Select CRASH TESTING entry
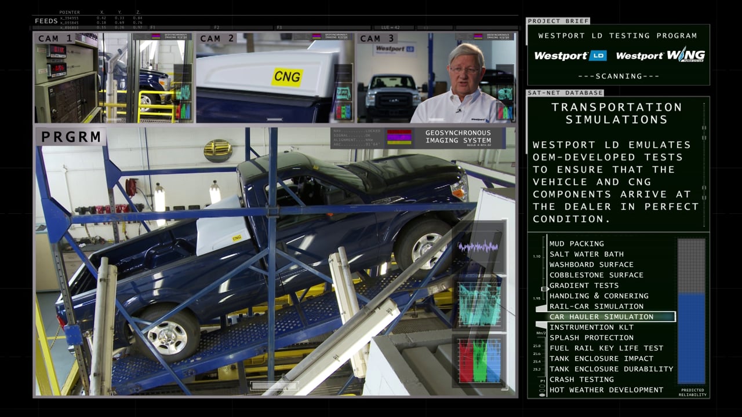Screen dimensions: 742x417 581,379
